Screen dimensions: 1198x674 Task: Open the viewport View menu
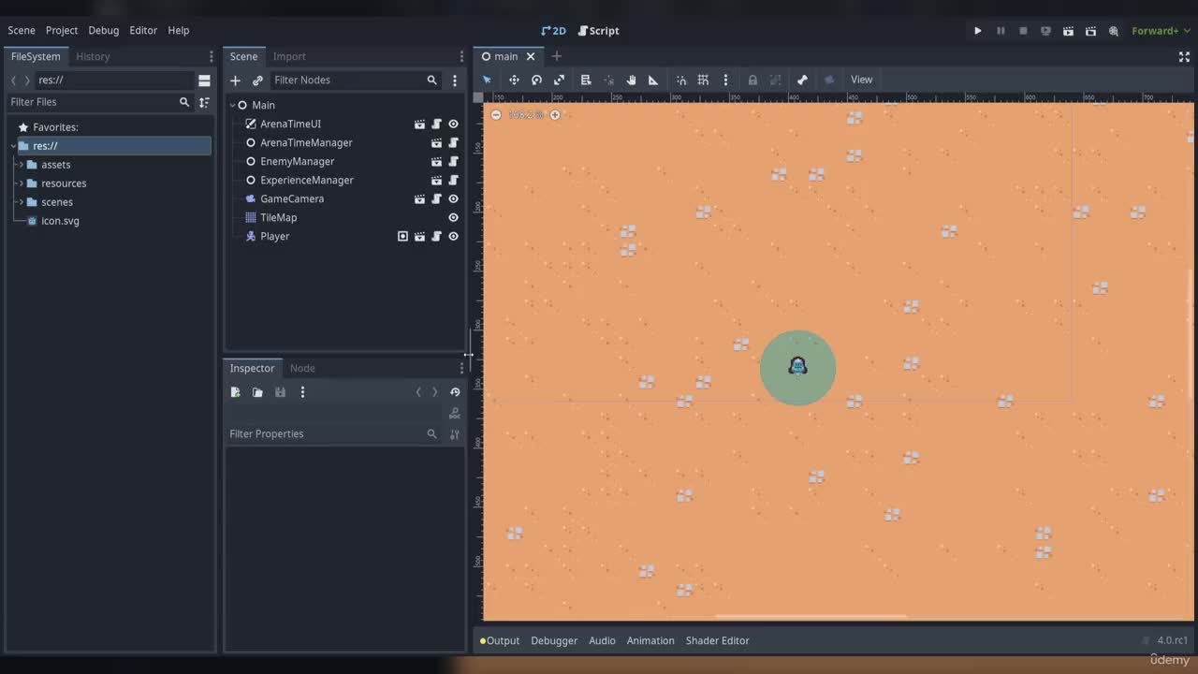tap(861, 80)
